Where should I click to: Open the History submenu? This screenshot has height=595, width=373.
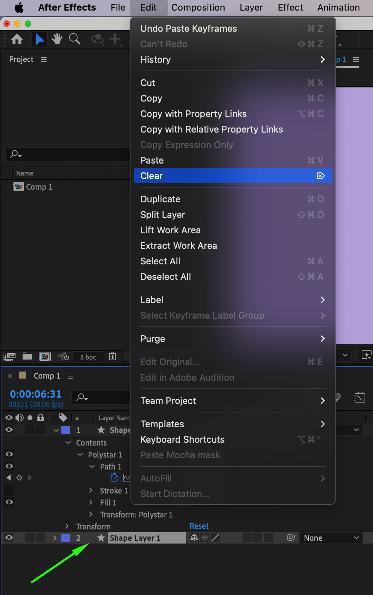coord(233,60)
